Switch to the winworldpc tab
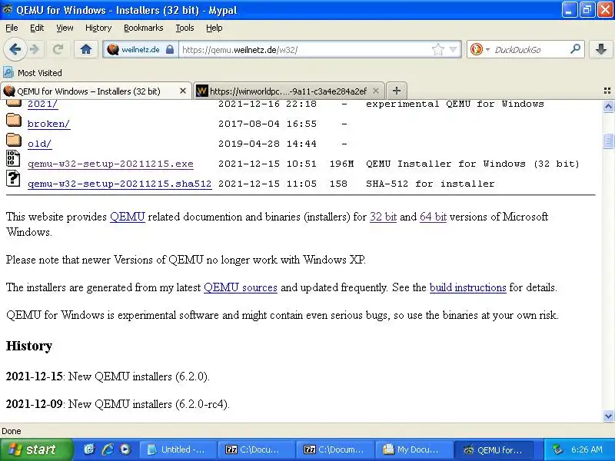Viewport: 615px width, 461px height. click(x=290, y=91)
